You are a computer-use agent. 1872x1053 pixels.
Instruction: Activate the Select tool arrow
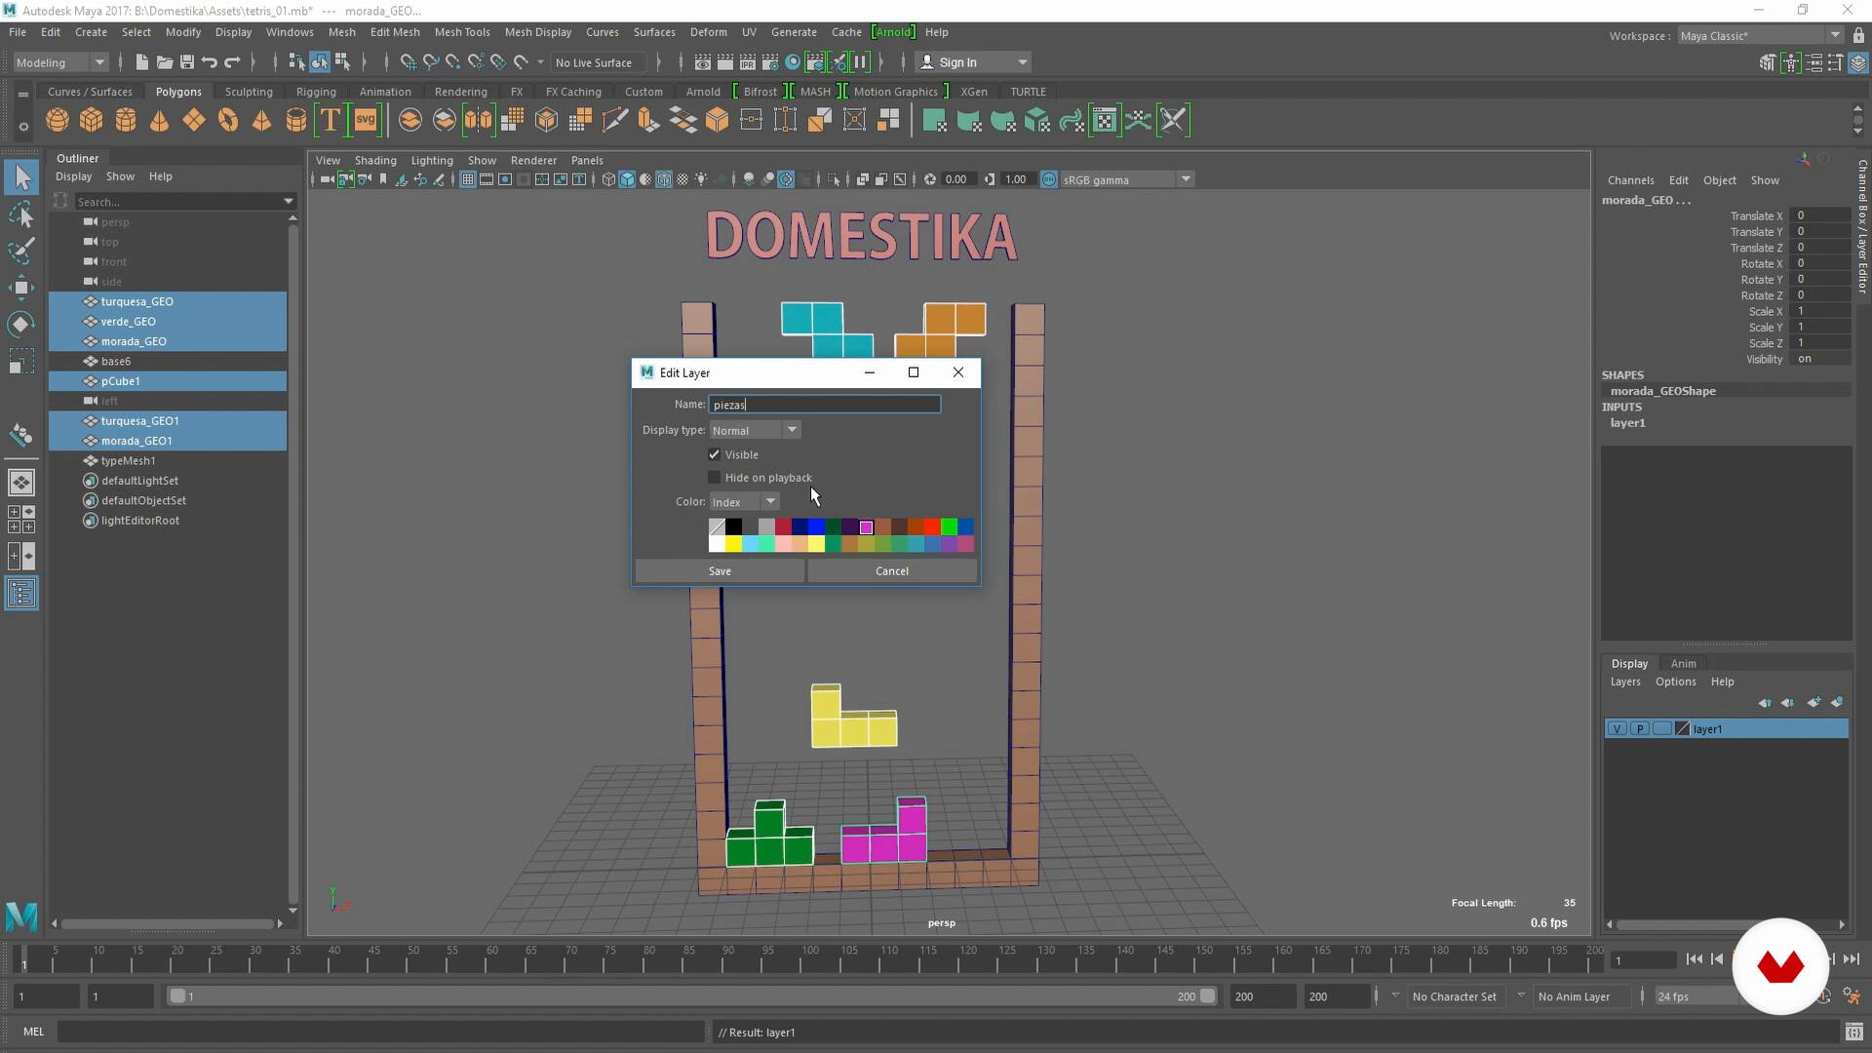point(21,177)
